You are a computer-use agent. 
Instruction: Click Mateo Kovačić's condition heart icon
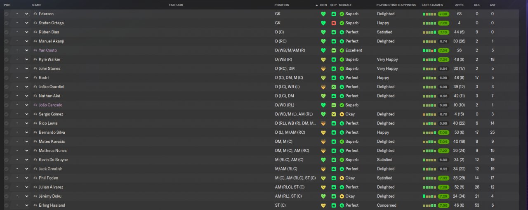[323, 142]
